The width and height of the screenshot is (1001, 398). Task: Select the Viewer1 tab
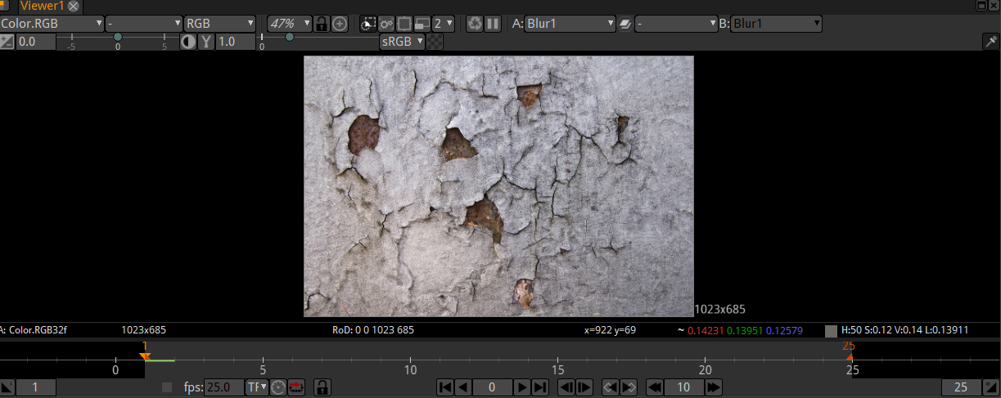pyautogui.click(x=42, y=6)
